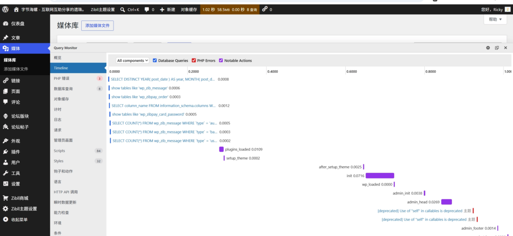Click Zibll主题设置 in admin bar
Image resolution: width=513 pixels, height=236 pixels.
[x=102, y=9]
